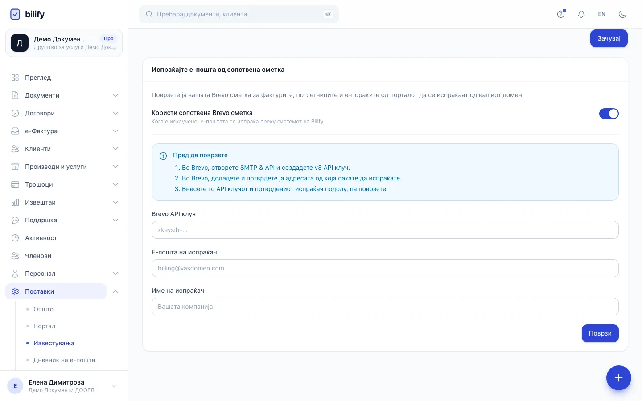Click the Документи sidebar icon
This screenshot has width=642, height=401.
pos(15,95)
